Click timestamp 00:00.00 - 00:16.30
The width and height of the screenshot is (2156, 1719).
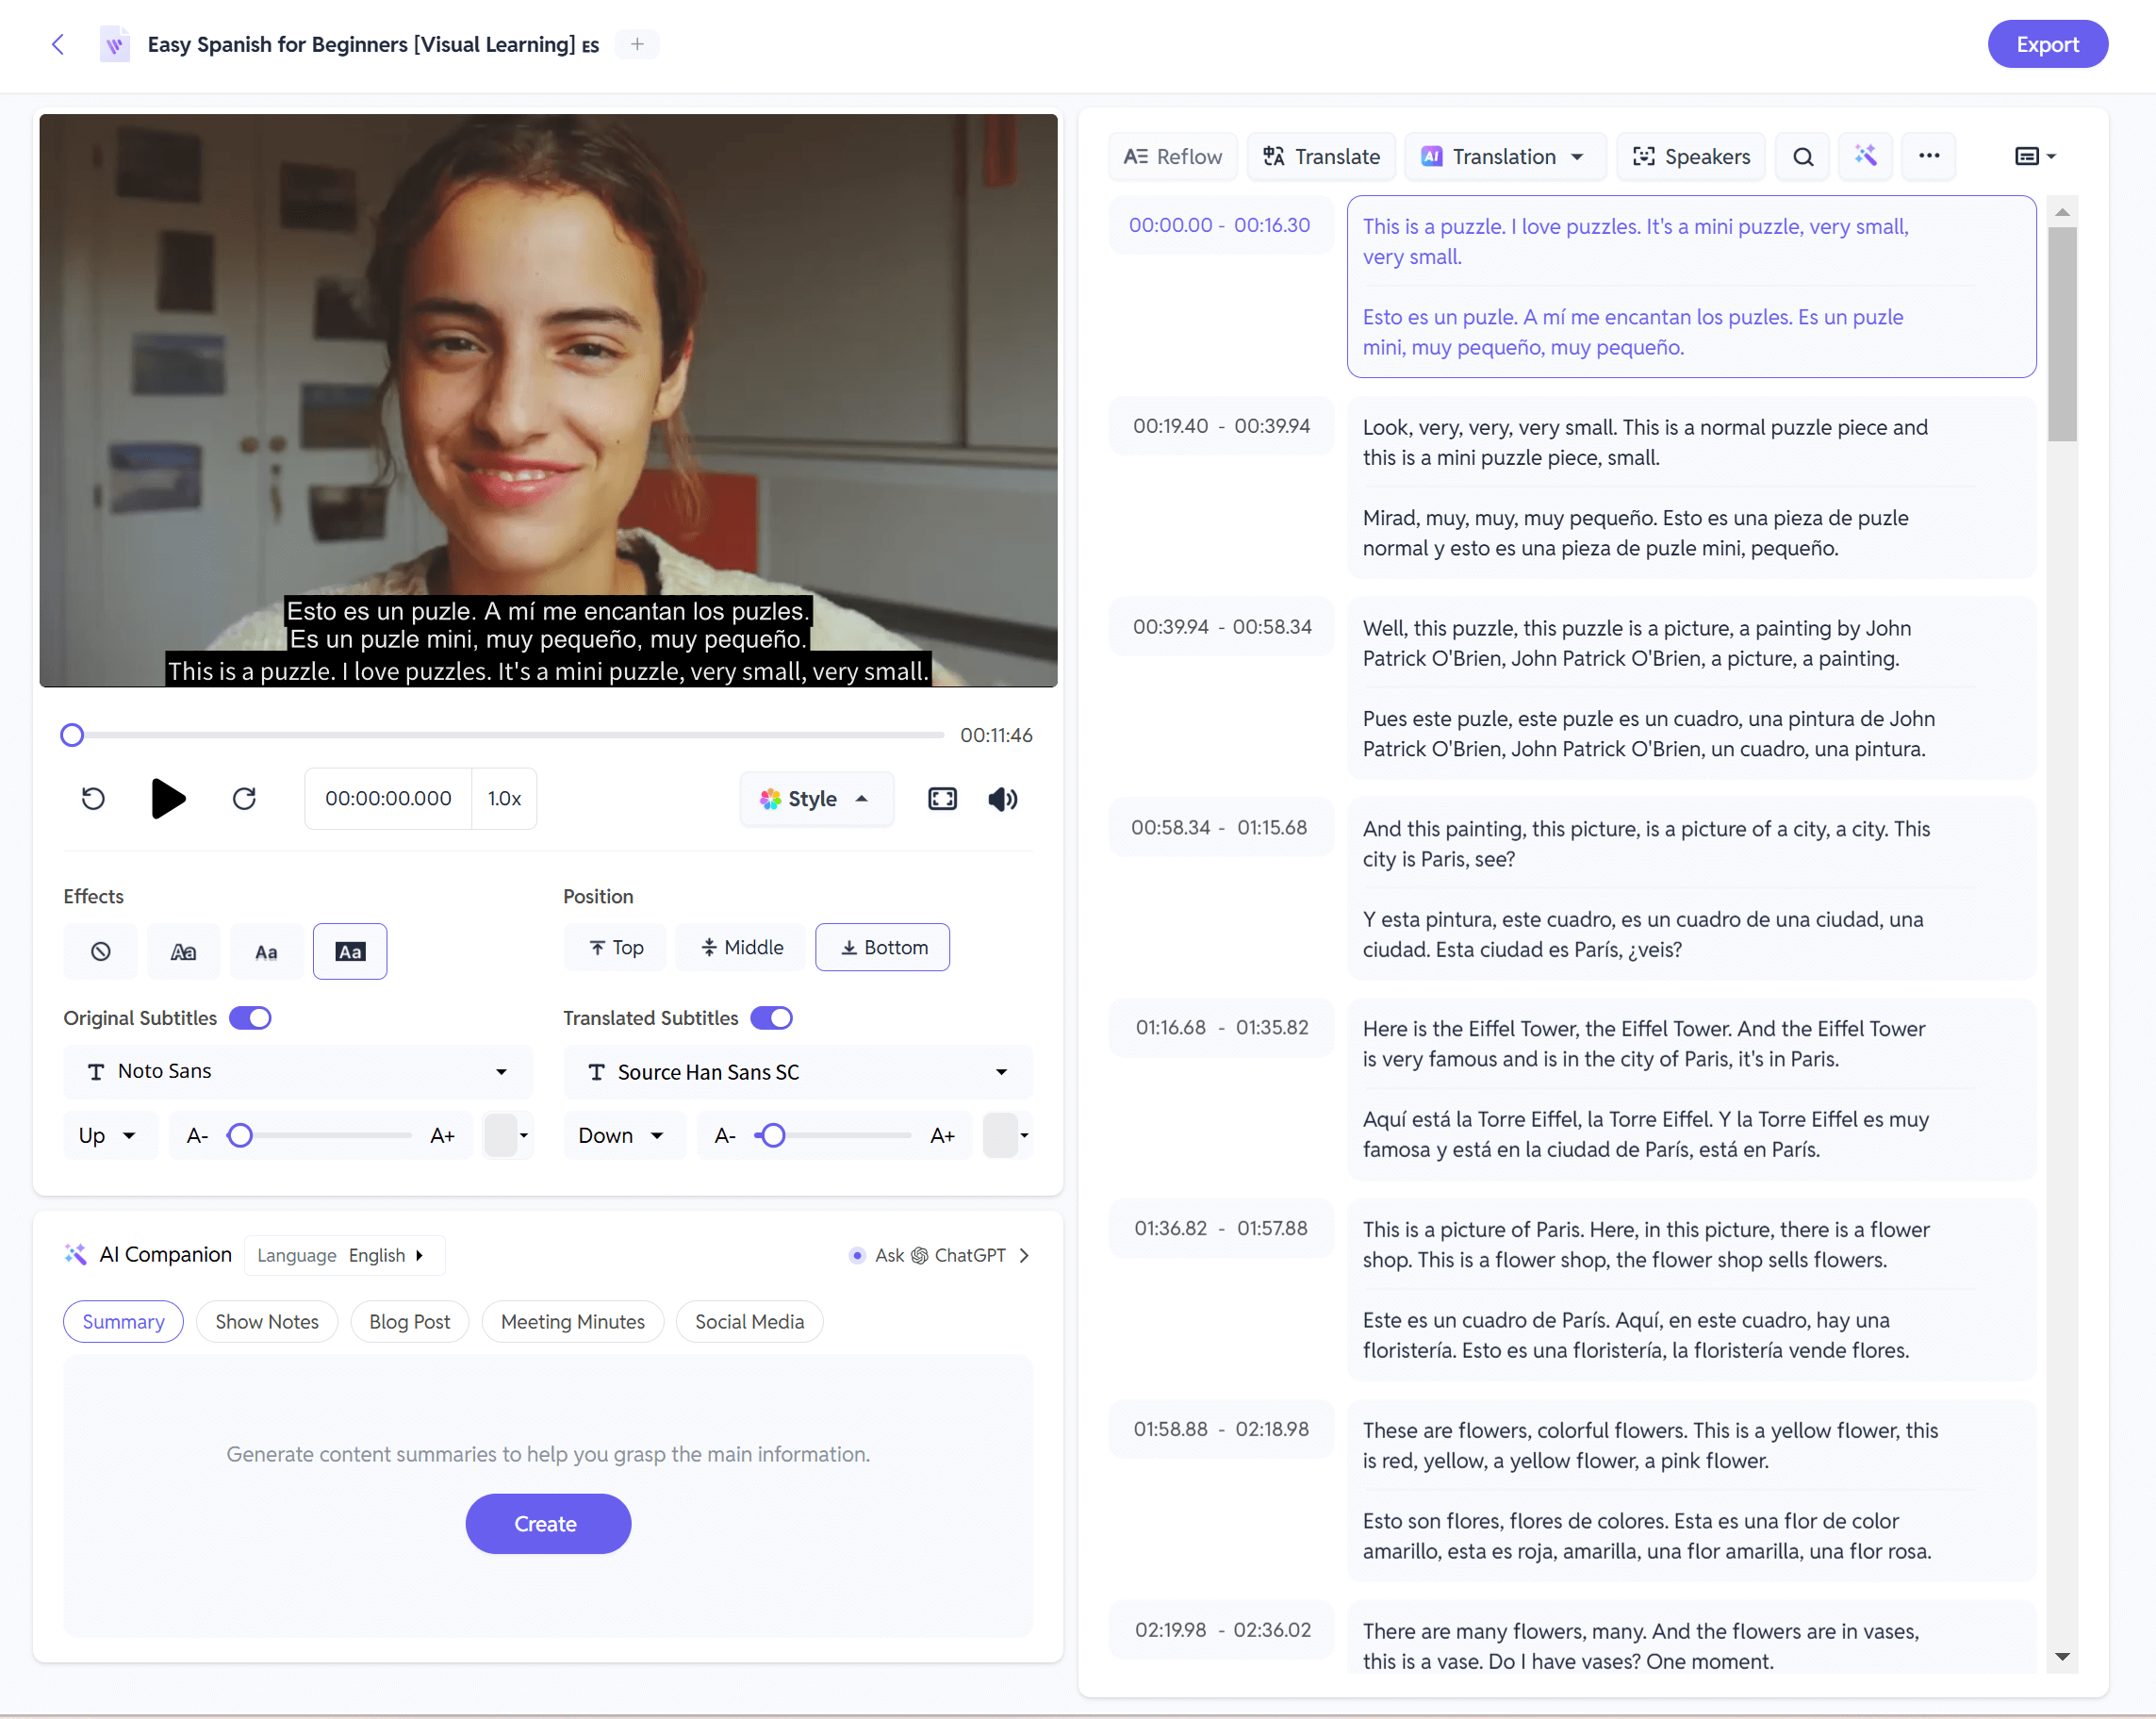tap(1219, 225)
